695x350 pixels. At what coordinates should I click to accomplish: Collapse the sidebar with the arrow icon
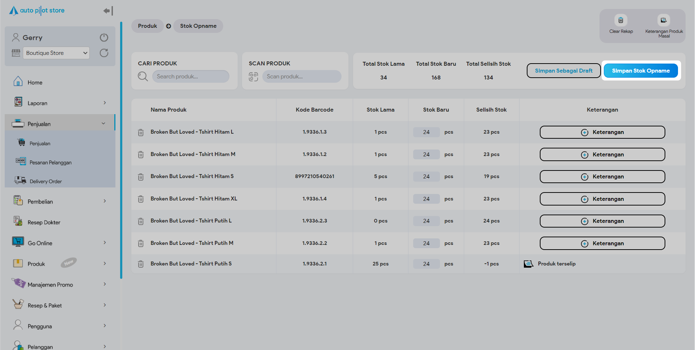(108, 11)
